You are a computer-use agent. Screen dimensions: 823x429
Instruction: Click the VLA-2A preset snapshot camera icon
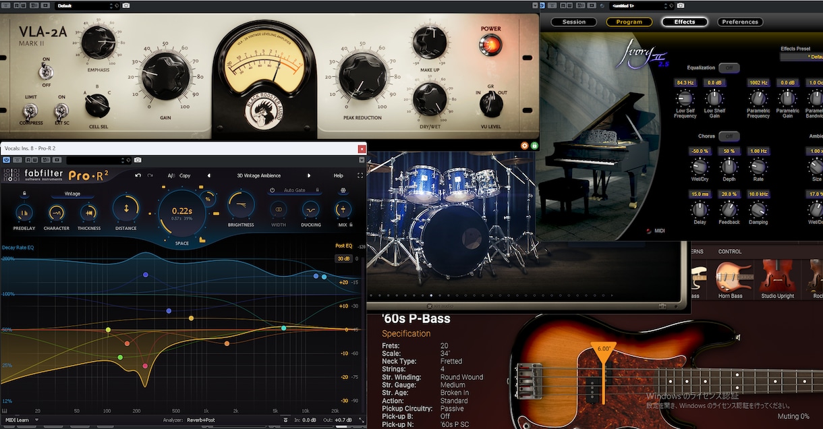pyautogui.click(x=127, y=6)
